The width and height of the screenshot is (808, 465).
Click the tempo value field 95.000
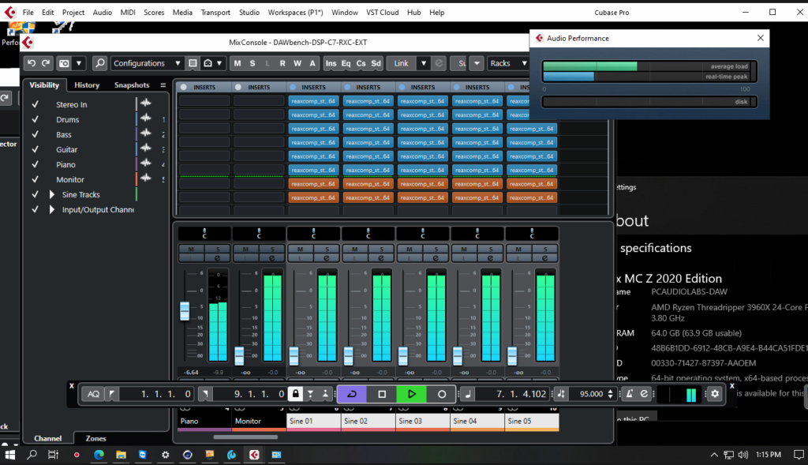point(591,394)
